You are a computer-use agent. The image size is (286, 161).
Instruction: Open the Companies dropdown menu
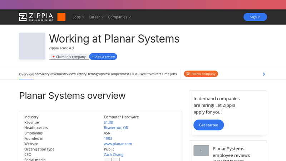(119, 17)
